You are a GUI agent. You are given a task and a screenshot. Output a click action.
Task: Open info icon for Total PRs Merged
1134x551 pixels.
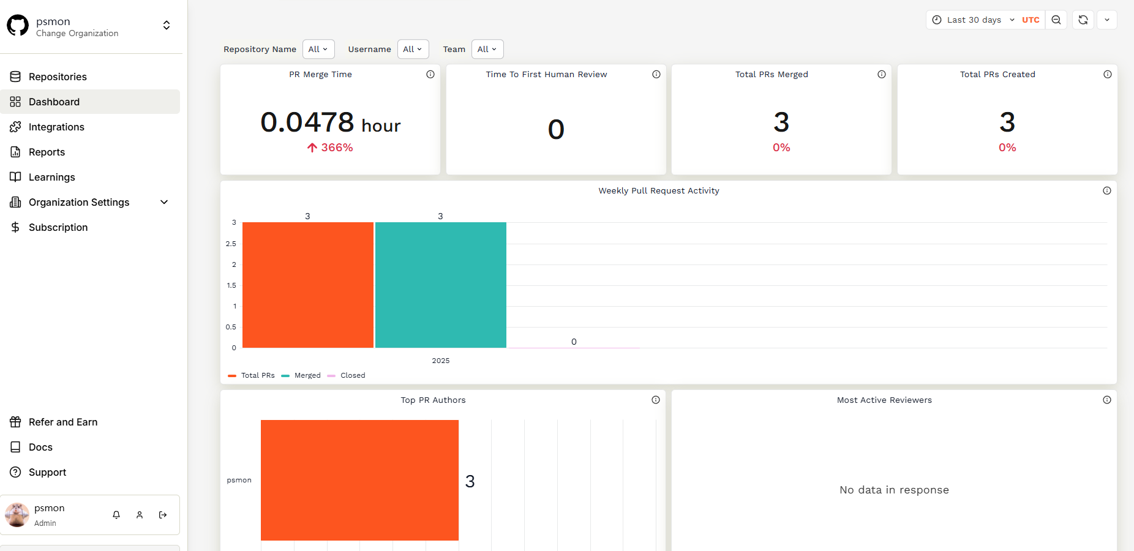click(882, 74)
